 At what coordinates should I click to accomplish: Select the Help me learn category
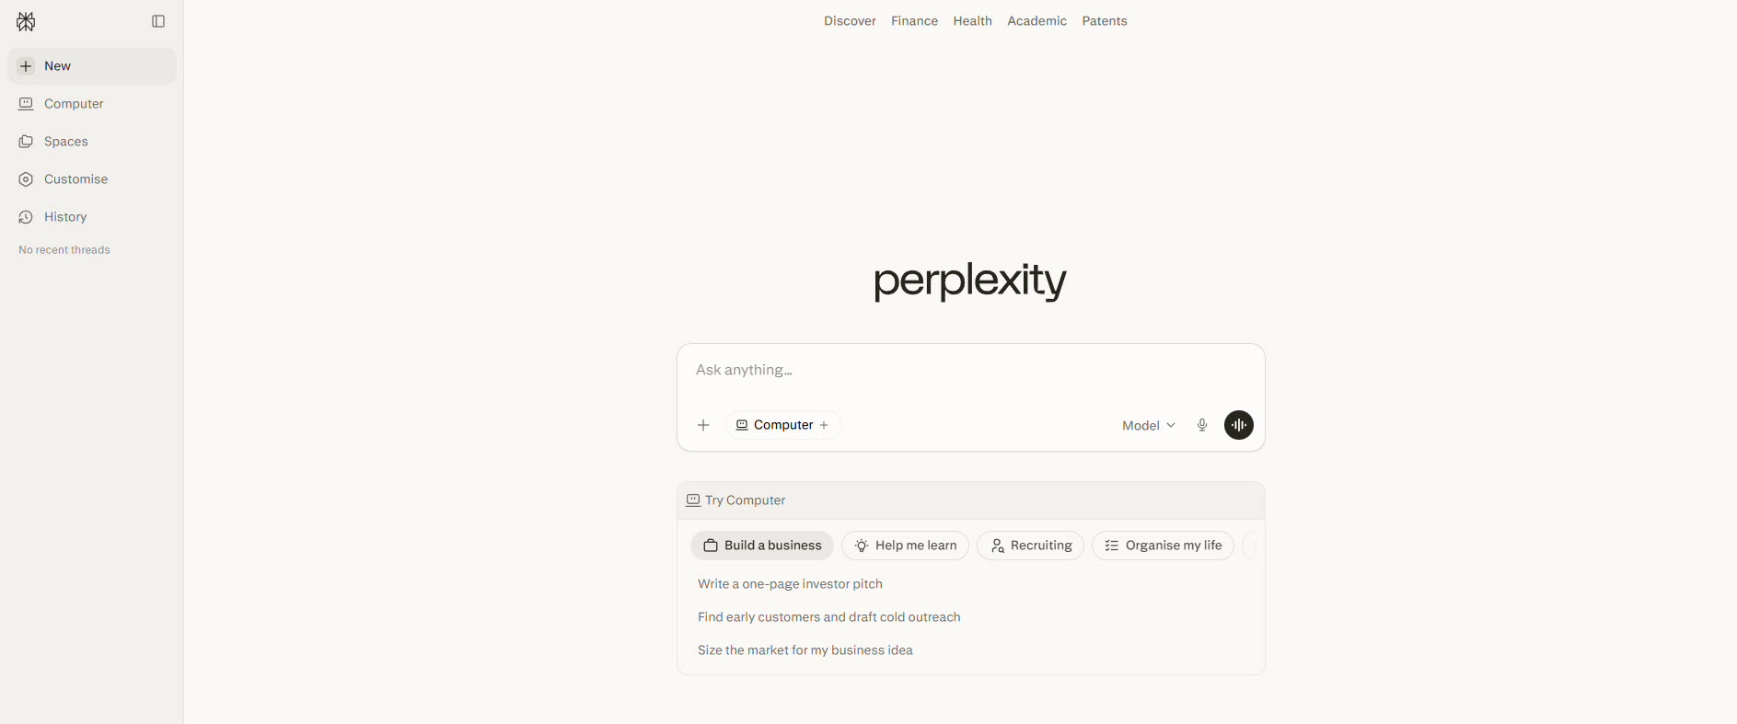click(x=905, y=546)
